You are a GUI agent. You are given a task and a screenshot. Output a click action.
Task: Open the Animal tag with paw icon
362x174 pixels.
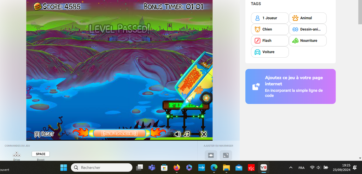point(308,18)
